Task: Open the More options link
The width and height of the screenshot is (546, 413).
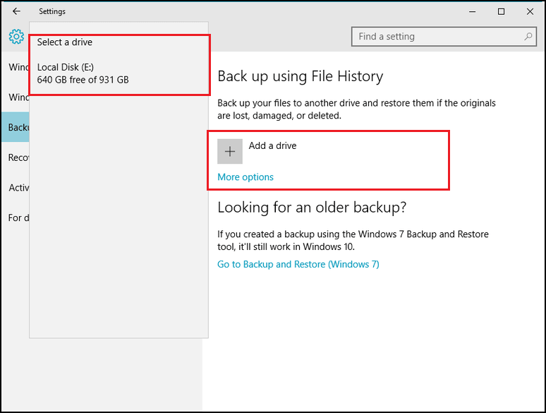Action: point(245,177)
